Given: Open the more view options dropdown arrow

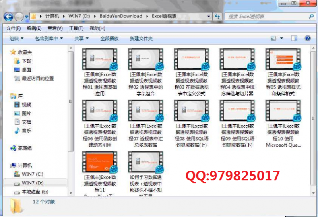Looking at the screenshot, I should (281, 38).
